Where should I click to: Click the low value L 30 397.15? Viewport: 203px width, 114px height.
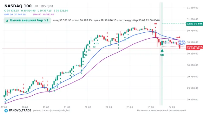click(x=44, y=10)
